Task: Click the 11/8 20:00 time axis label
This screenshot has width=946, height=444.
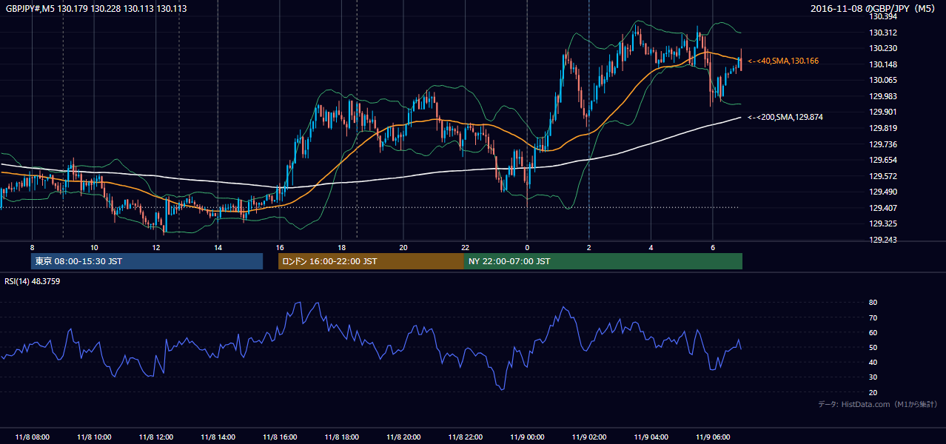Action: [403, 437]
